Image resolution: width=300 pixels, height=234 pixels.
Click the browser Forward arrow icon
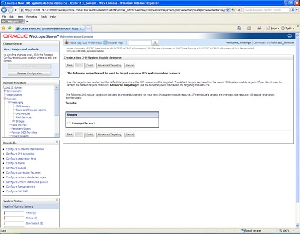click(x=11, y=10)
